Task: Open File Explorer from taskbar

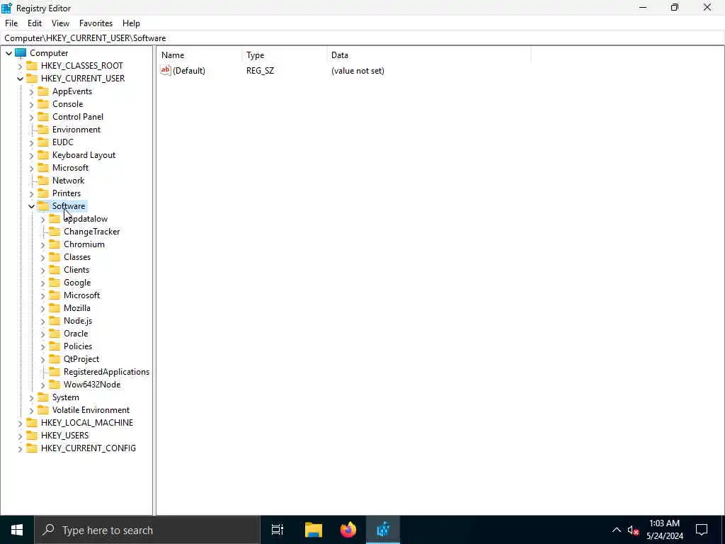Action: (x=314, y=530)
